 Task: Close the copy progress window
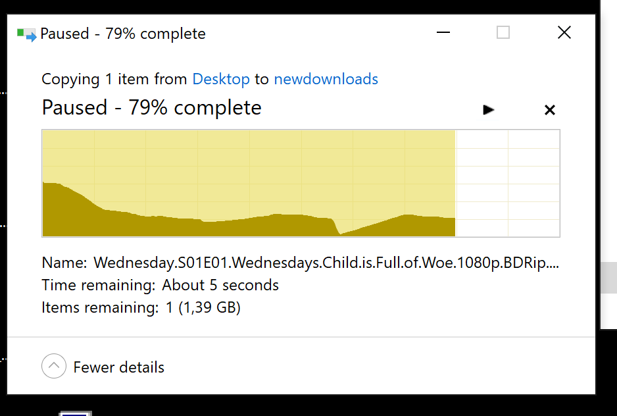tap(564, 32)
